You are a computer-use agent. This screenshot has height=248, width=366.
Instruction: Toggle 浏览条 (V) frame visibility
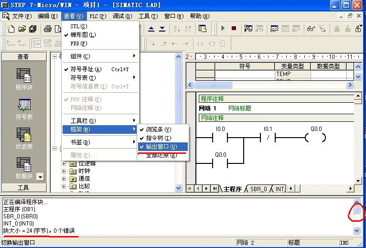click(x=162, y=129)
